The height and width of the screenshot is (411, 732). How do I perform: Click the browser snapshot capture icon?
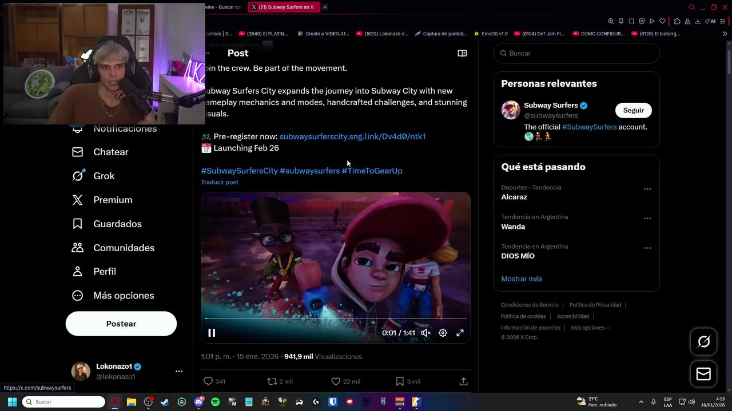pos(631,21)
